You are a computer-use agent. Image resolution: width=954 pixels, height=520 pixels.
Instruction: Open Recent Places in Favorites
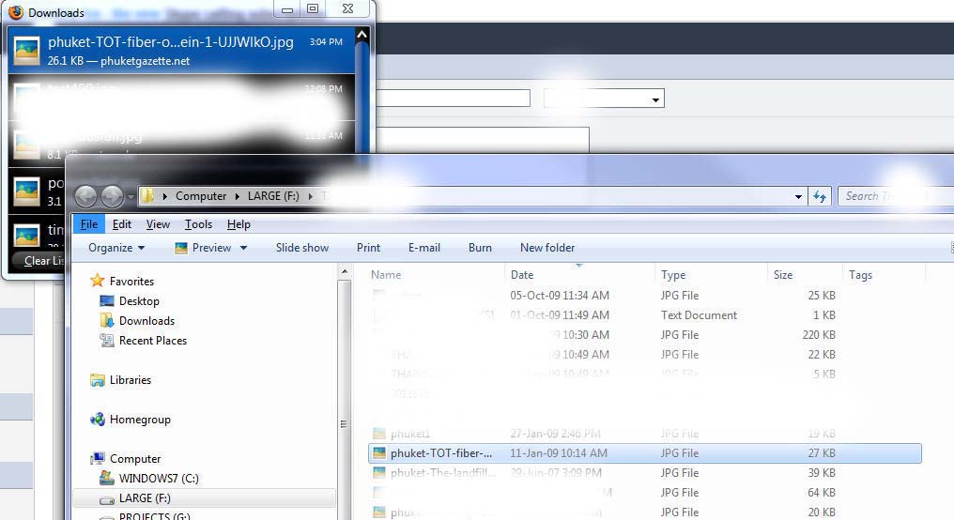coord(153,341)
